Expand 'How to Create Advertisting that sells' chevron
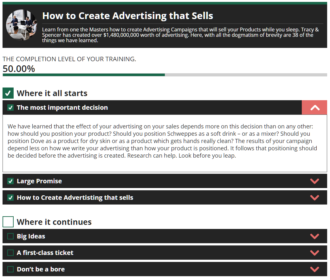The width and height of the screenshot is (330, 280). [314, 198]
